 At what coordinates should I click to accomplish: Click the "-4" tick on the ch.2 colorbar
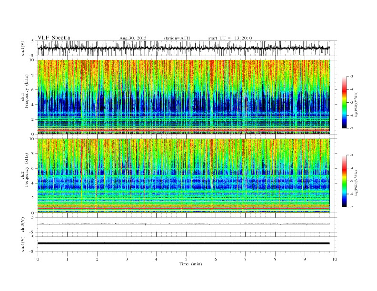coord(351,168)
